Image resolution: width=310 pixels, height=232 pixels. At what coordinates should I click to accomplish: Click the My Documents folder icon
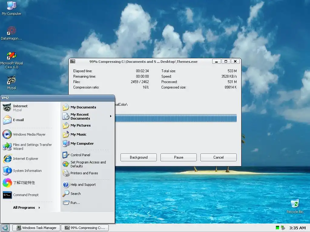pos(66,107)
